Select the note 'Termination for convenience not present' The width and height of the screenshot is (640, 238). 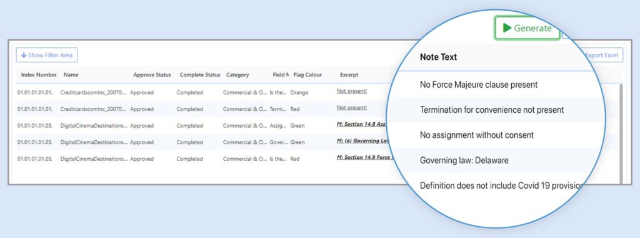pos(491,110)
